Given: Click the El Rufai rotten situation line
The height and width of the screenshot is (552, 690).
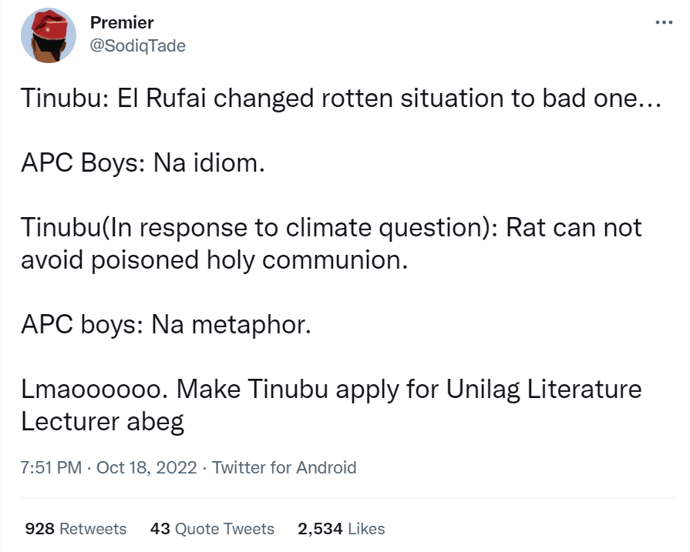Looking at the screenshot, I should pyautogui.click(x=339, y=100).
